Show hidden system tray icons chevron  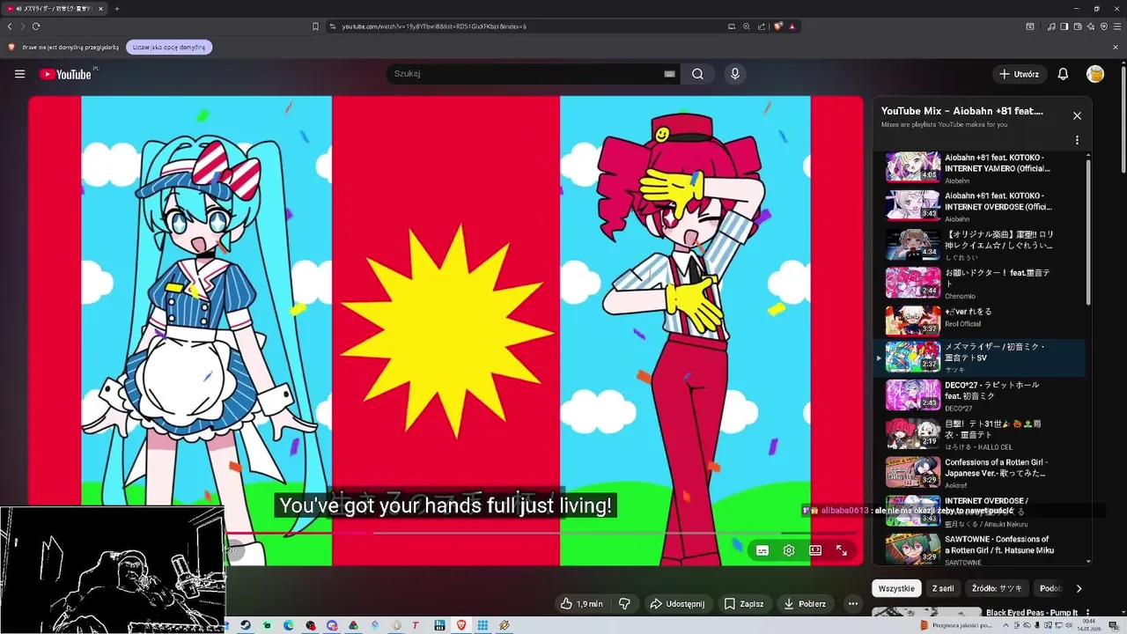pyautogui.click(x=1005, y=625)
